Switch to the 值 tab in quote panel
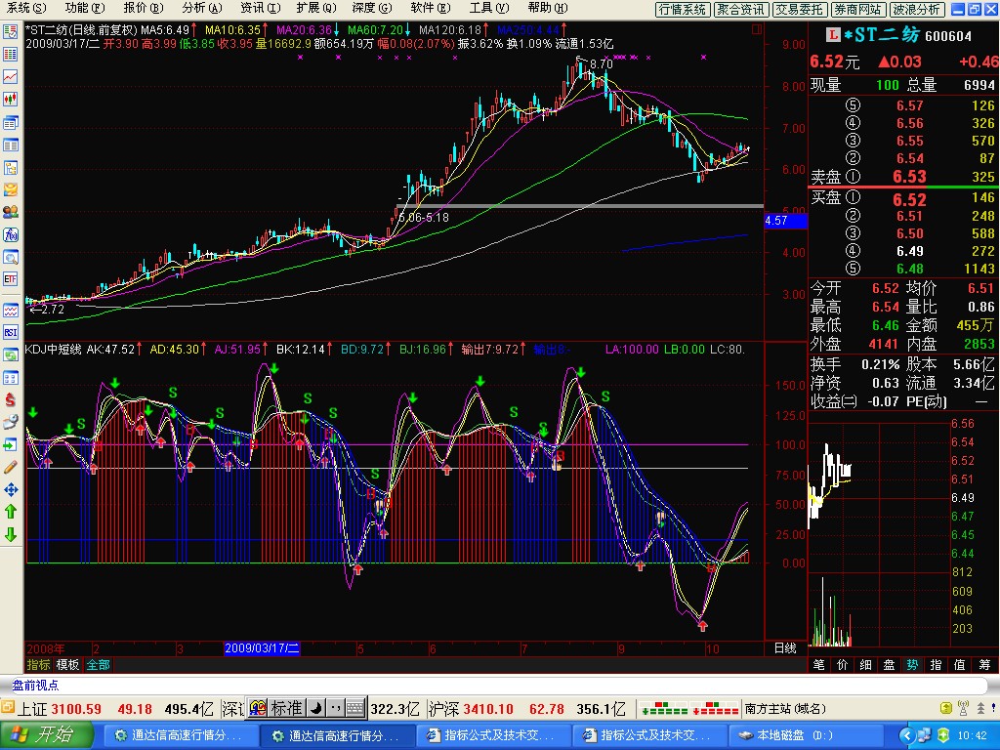 point(960,664)
